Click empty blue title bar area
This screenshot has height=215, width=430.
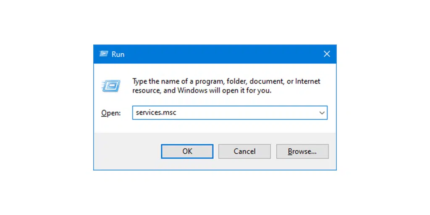coord(218,54)
